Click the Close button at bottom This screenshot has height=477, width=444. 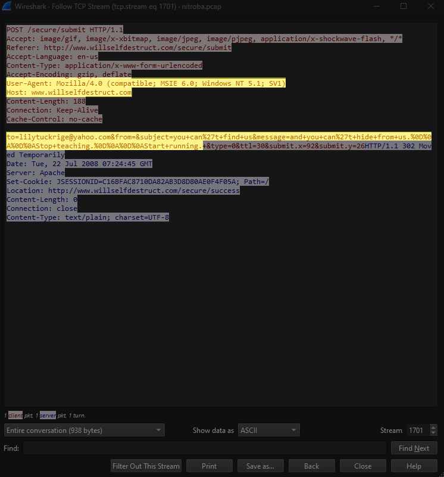362,466
